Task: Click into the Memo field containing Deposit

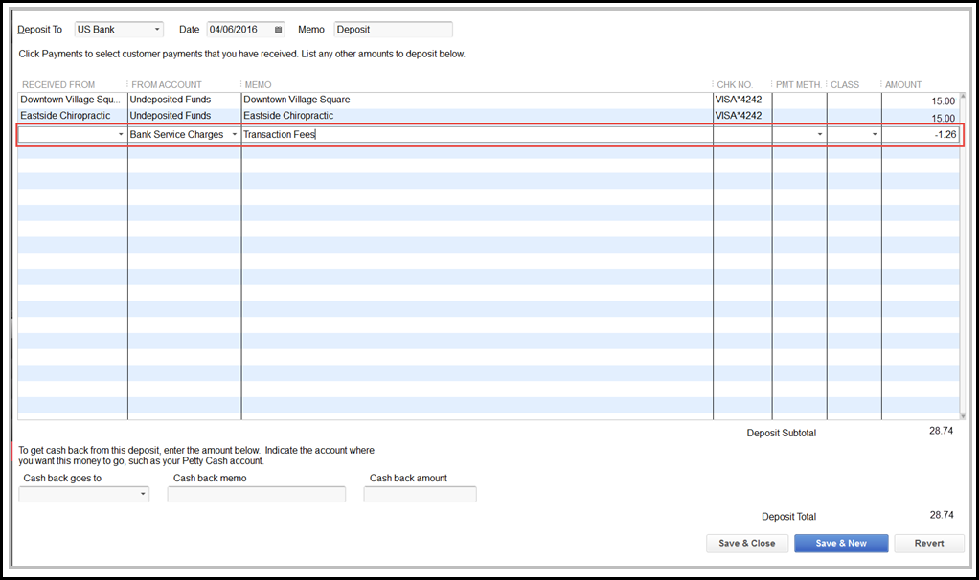Action: 393,30
